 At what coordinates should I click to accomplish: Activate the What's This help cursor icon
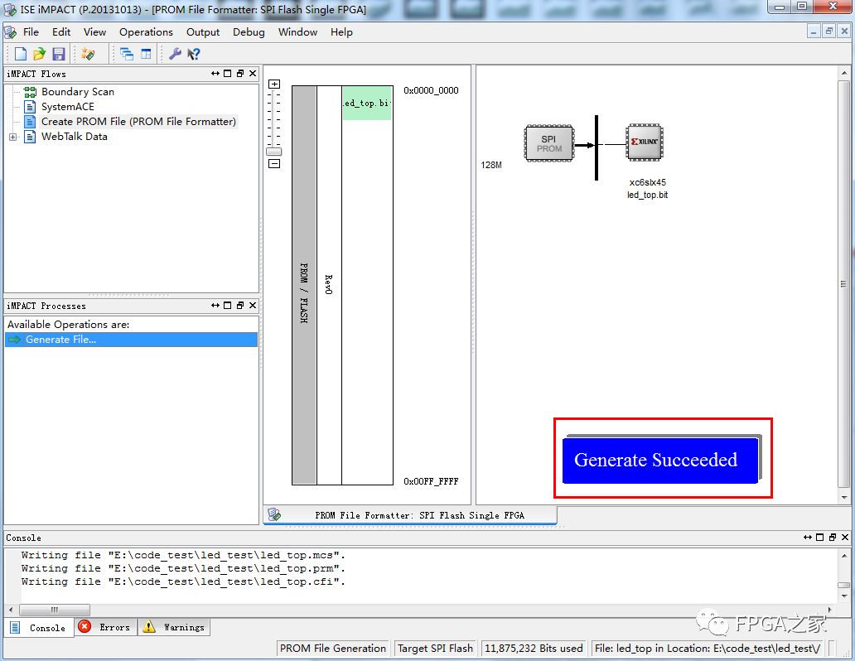194,53
